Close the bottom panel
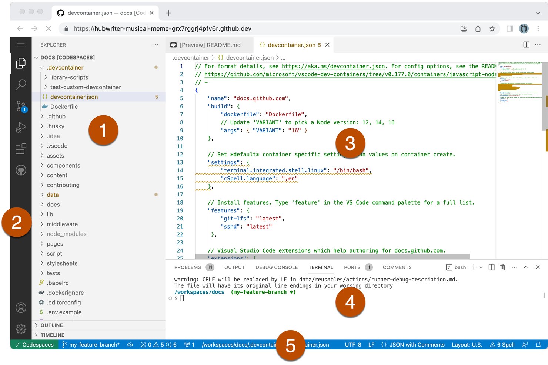 tap(538, 267)
